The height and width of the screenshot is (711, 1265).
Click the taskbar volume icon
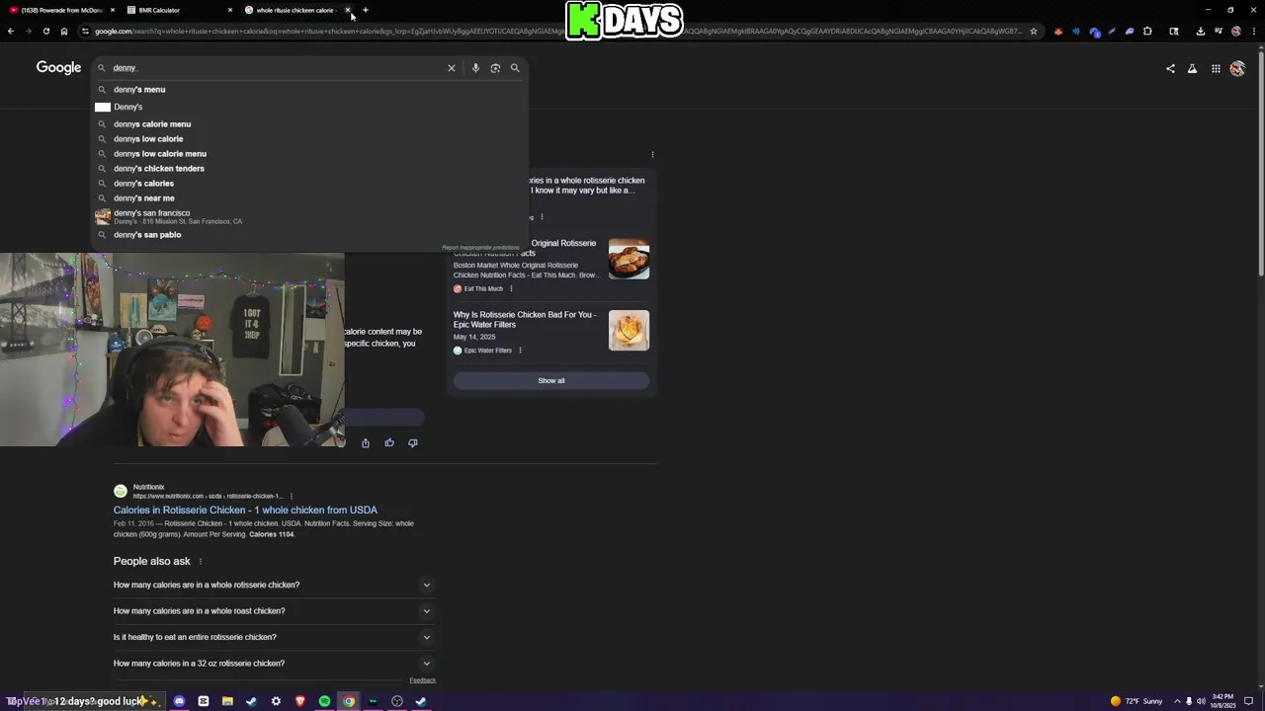tap(1201, 701)
